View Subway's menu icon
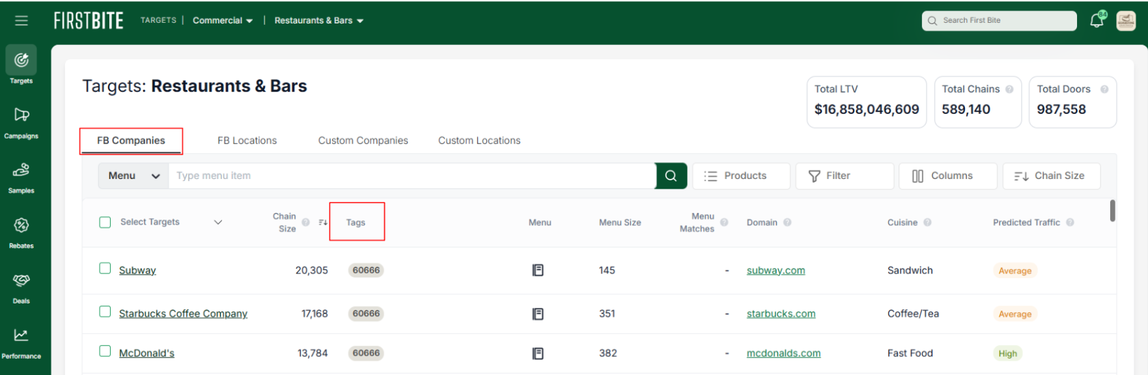 (x=538, y=270)
